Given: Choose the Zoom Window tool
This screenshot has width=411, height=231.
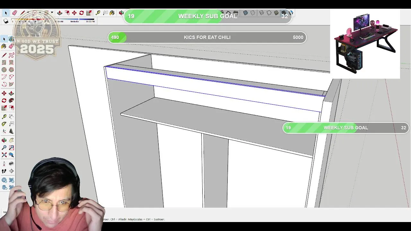Looking at the screenshot, I should [x=11, y=148].
